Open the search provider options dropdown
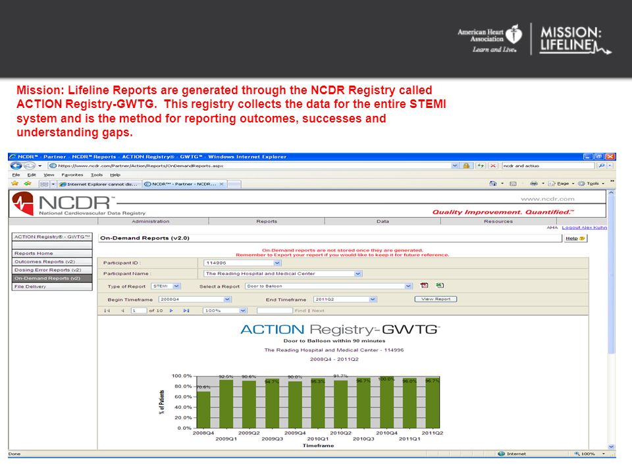632x474 pixels. coord(610,166)
